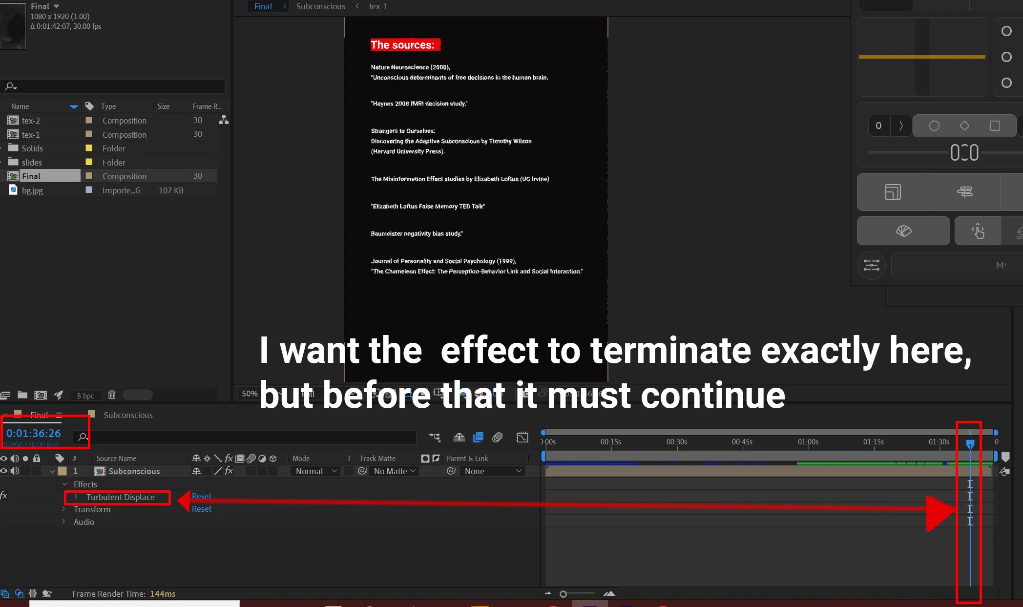Mute the Subconscious layer audio
The height and width of the screenshot is (607, 1023).
[15, 471]
